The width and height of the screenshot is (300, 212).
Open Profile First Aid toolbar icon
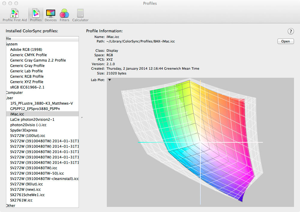(15, 15)
